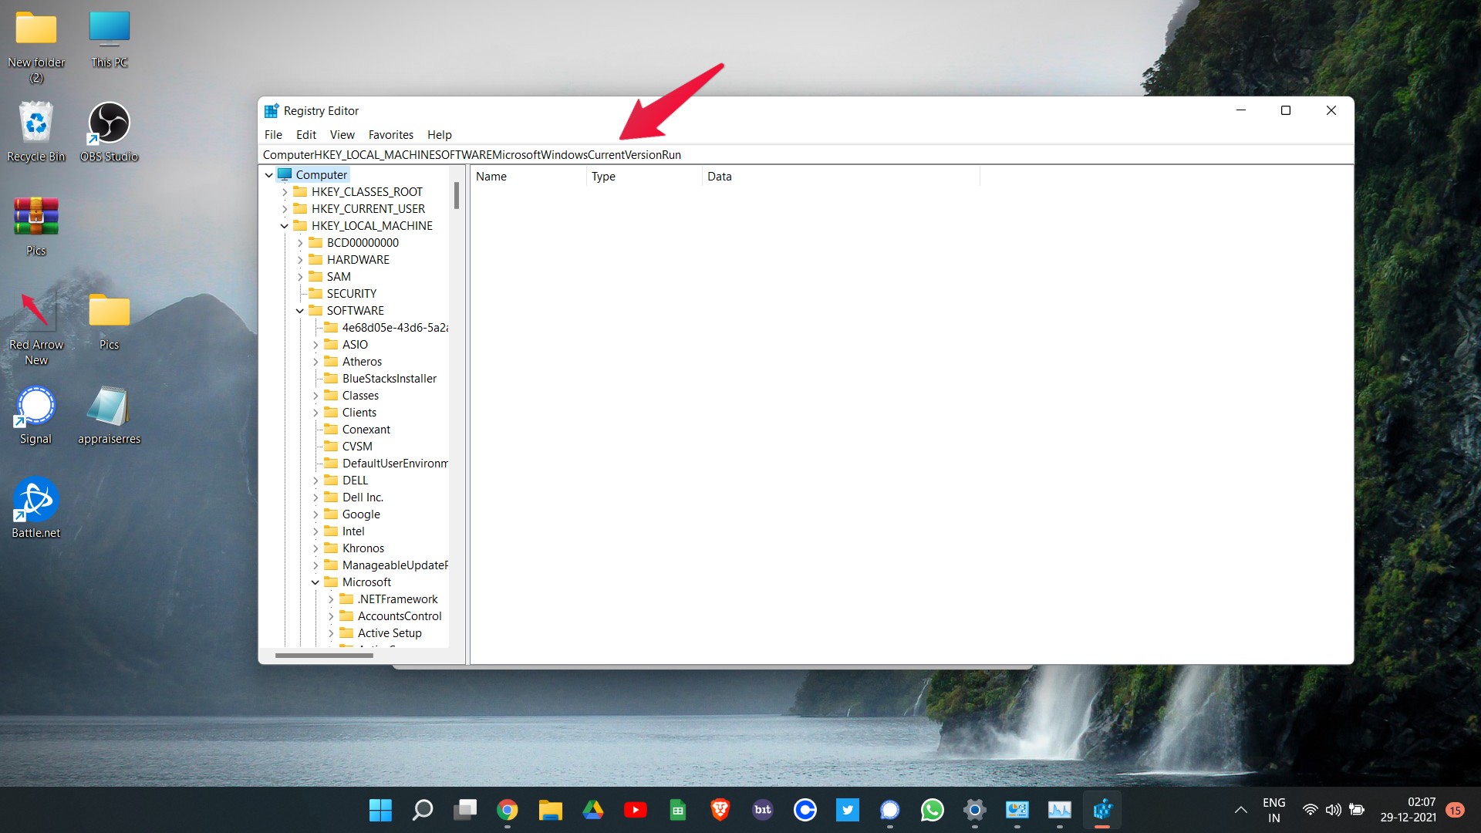Click the Signal app icon on desktop
Image resolution: width=1481 pixels, height=833 pixels.
pos(35,411)
